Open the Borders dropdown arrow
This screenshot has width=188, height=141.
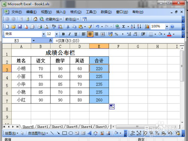[155, 34]
